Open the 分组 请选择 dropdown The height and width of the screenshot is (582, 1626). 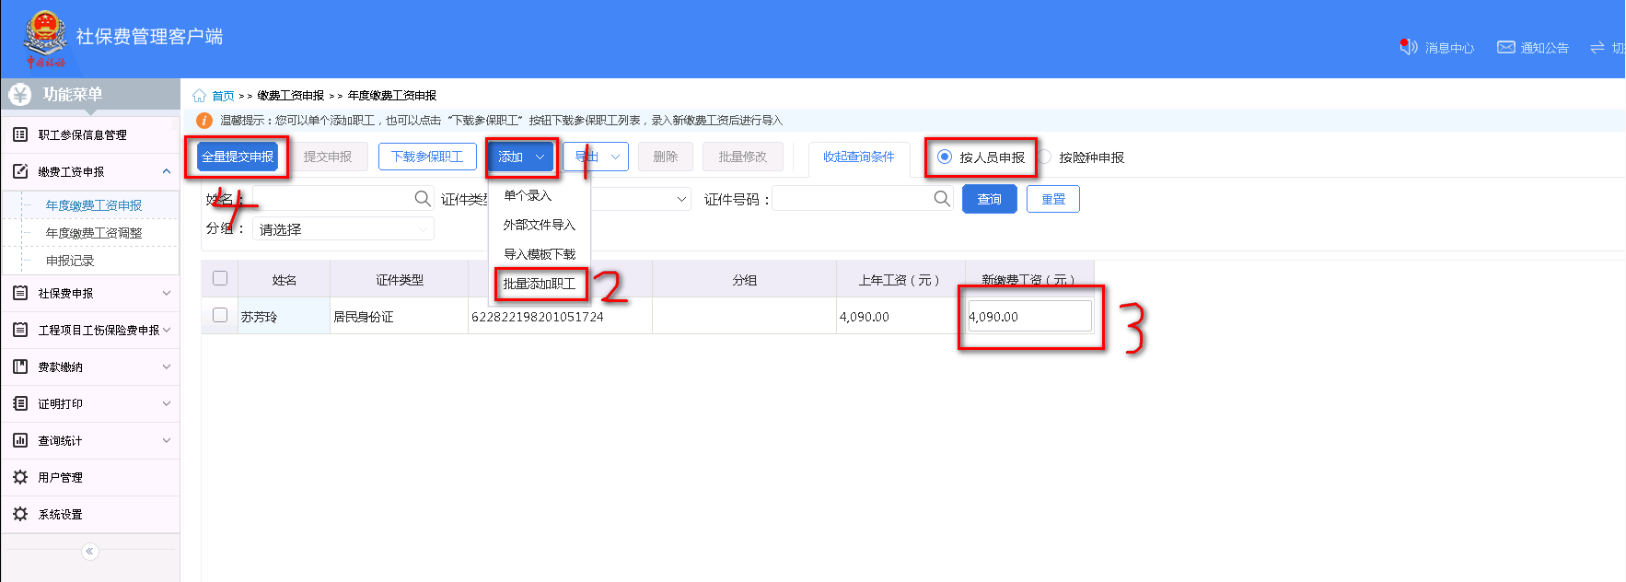pyautogui.click(x=343, y=229)
